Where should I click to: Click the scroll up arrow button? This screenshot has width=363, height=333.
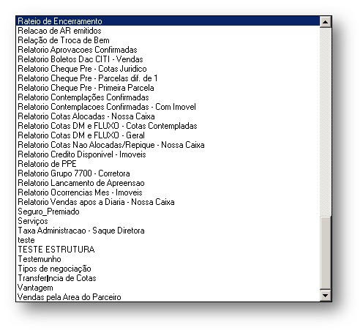(x=325, y=22)
